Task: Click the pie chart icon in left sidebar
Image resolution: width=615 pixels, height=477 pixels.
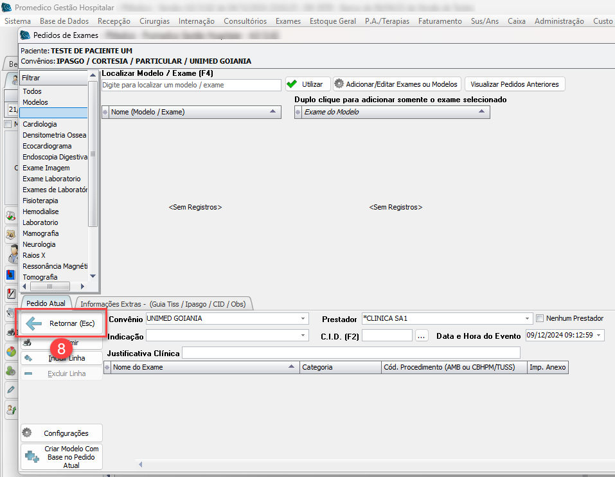Action: click(x=11, y=352)
